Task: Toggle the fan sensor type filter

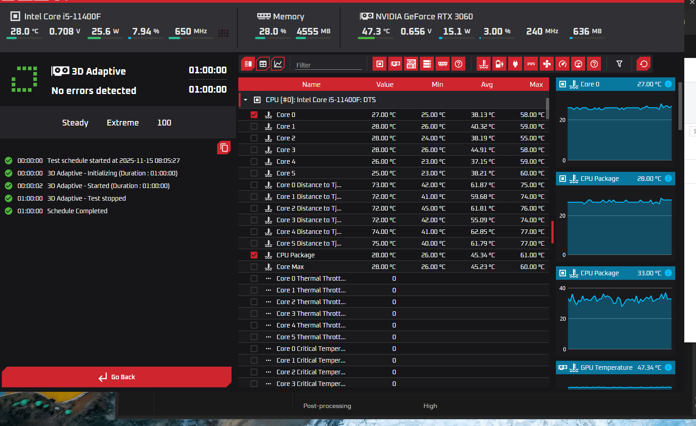Action: pyautogui.click(x=547, y=64)
